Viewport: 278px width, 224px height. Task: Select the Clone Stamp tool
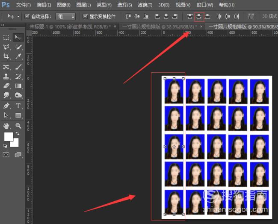(6, 77)
